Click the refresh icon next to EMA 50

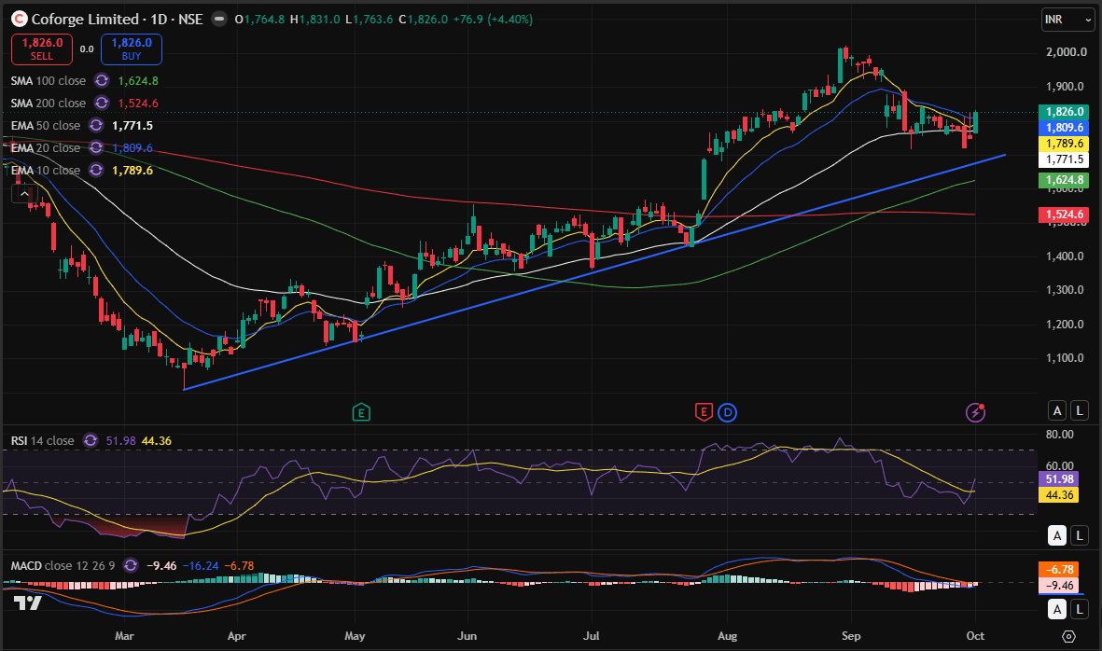tap(96, 126)
